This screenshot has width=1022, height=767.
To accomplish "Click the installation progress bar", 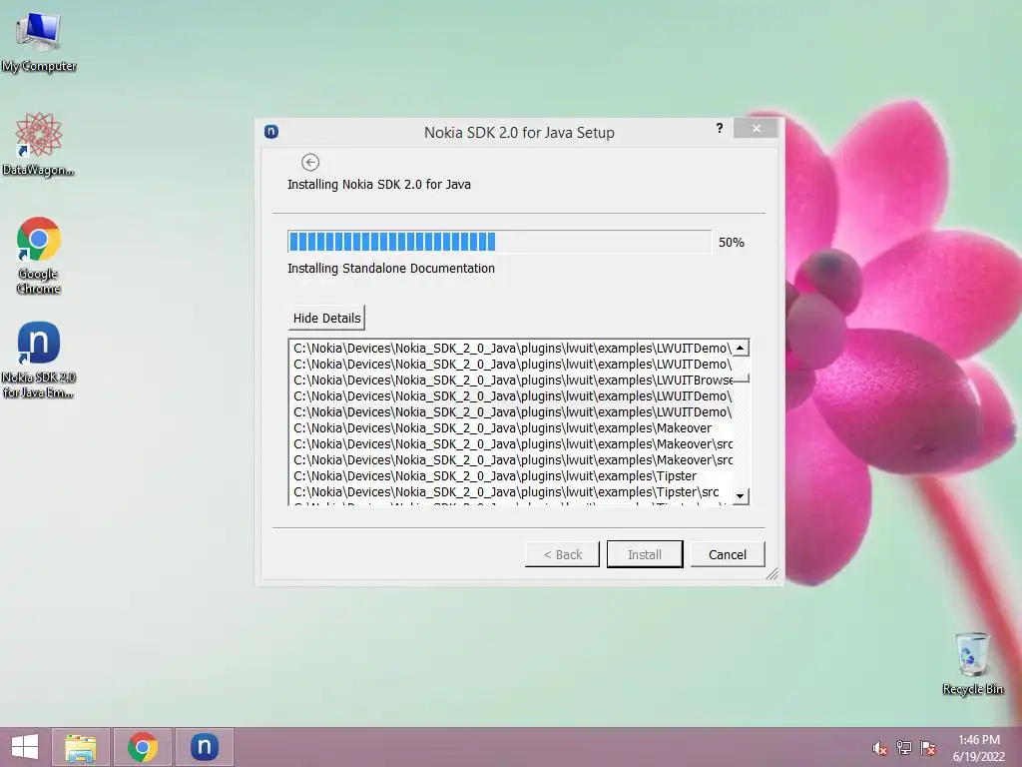I will pyautogui.click(x=499, y=242).
